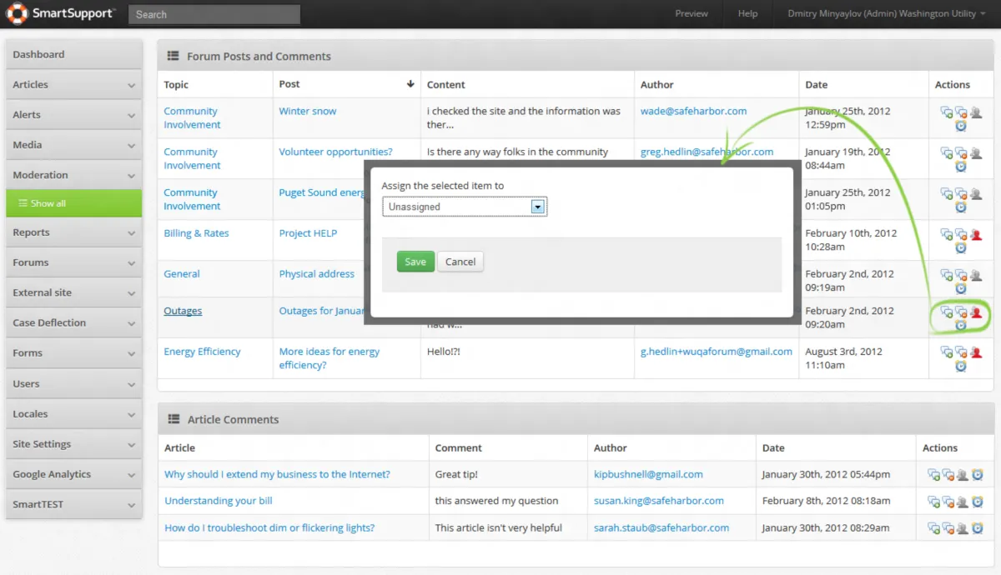Approve the Puget Sound energy post
The image size is (1001, 575).
[x=946, y=194]
